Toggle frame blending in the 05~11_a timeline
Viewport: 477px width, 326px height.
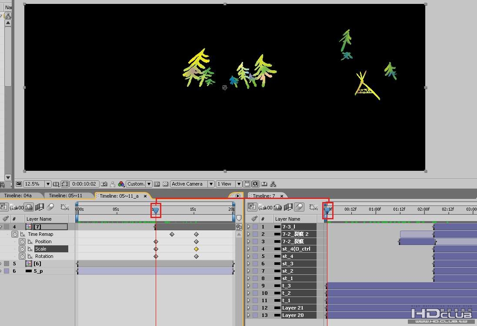pyautogui.click(x=40, y=207)
